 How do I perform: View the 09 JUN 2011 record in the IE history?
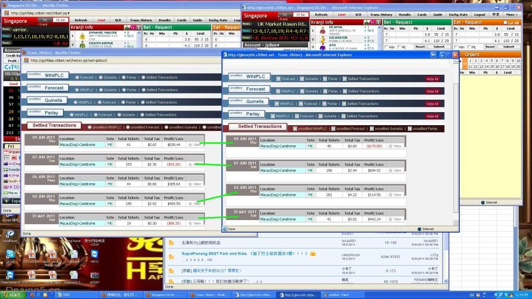(395, 146)
